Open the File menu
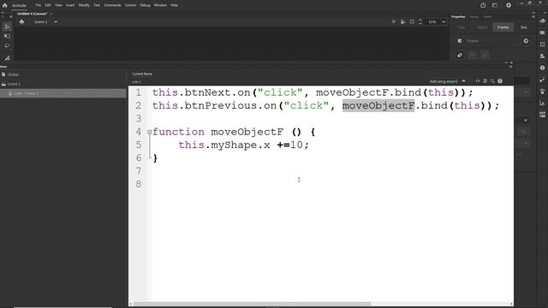548x308 pixels. (38, 5)
